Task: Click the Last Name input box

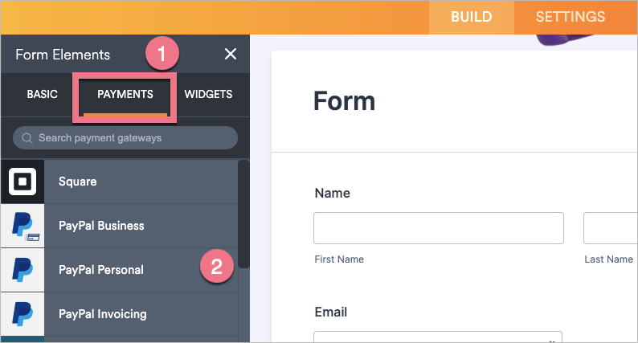Action: (610, 228)
